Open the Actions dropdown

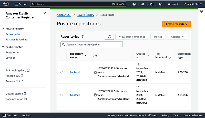click(177, 37)
